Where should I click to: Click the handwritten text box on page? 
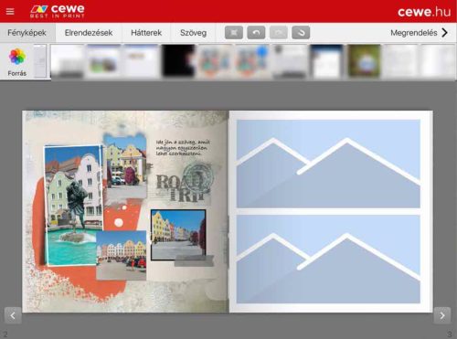click(x=183, y=148)
